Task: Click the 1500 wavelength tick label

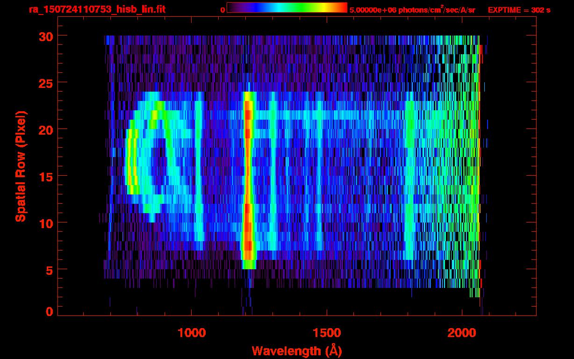Action: (x=327, y=332)
